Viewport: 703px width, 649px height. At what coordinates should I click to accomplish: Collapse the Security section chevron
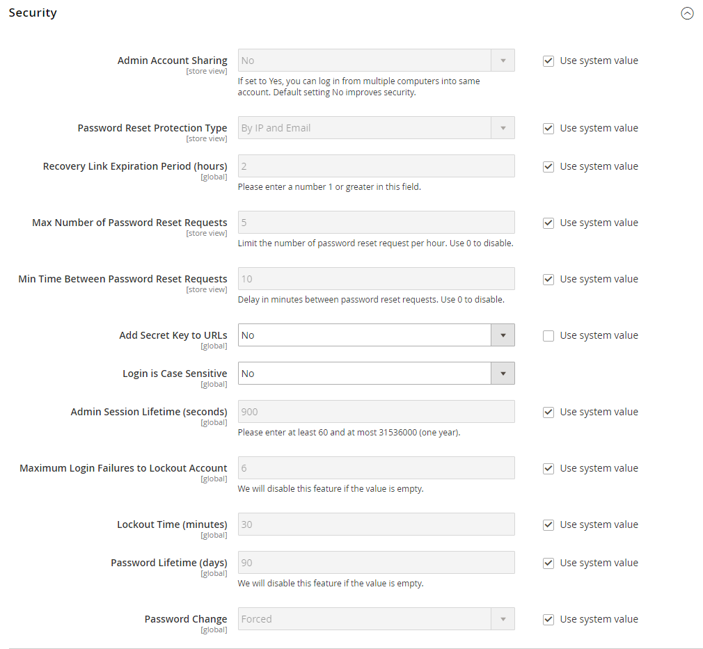click(687, 13)
